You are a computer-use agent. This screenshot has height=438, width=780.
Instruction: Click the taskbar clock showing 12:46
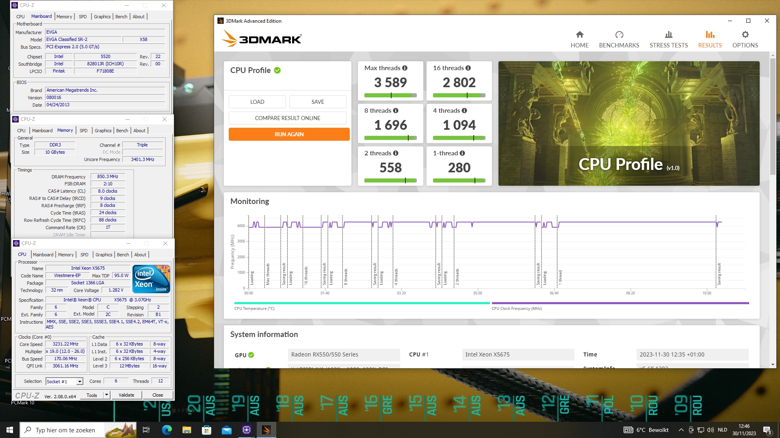(744, 430)
